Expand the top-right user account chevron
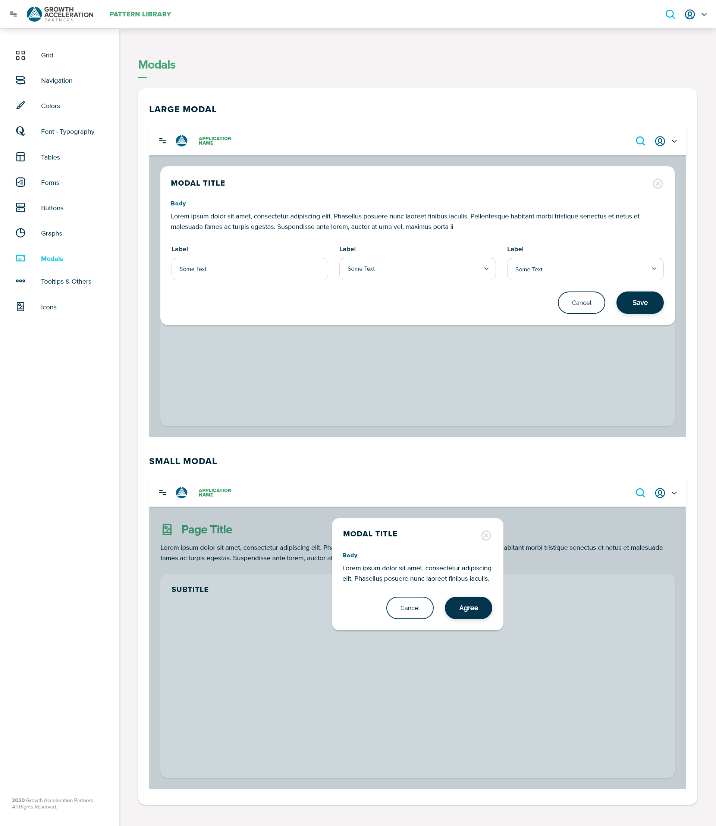The width and height of the screenshot is (716, 826). click(x=704, y=15)
